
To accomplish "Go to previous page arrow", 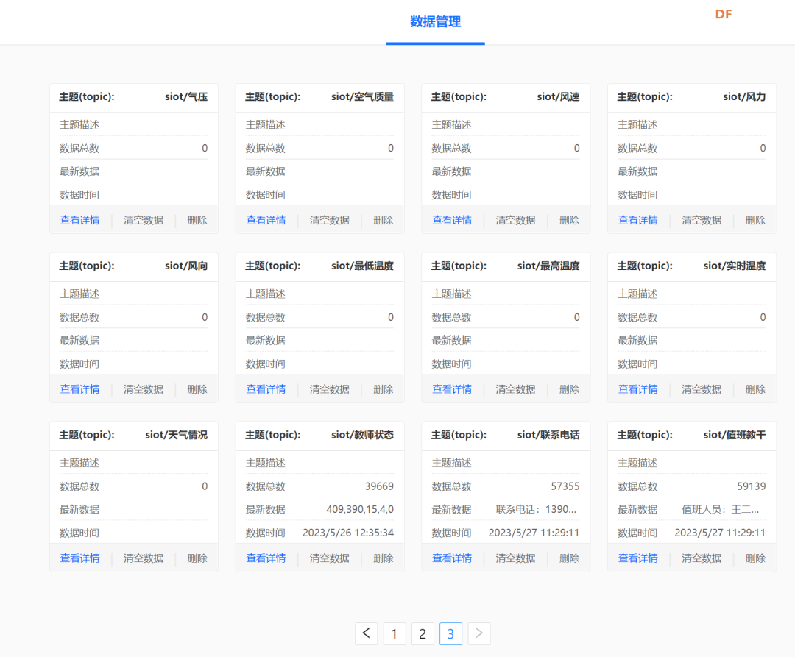I will [366, 633].
